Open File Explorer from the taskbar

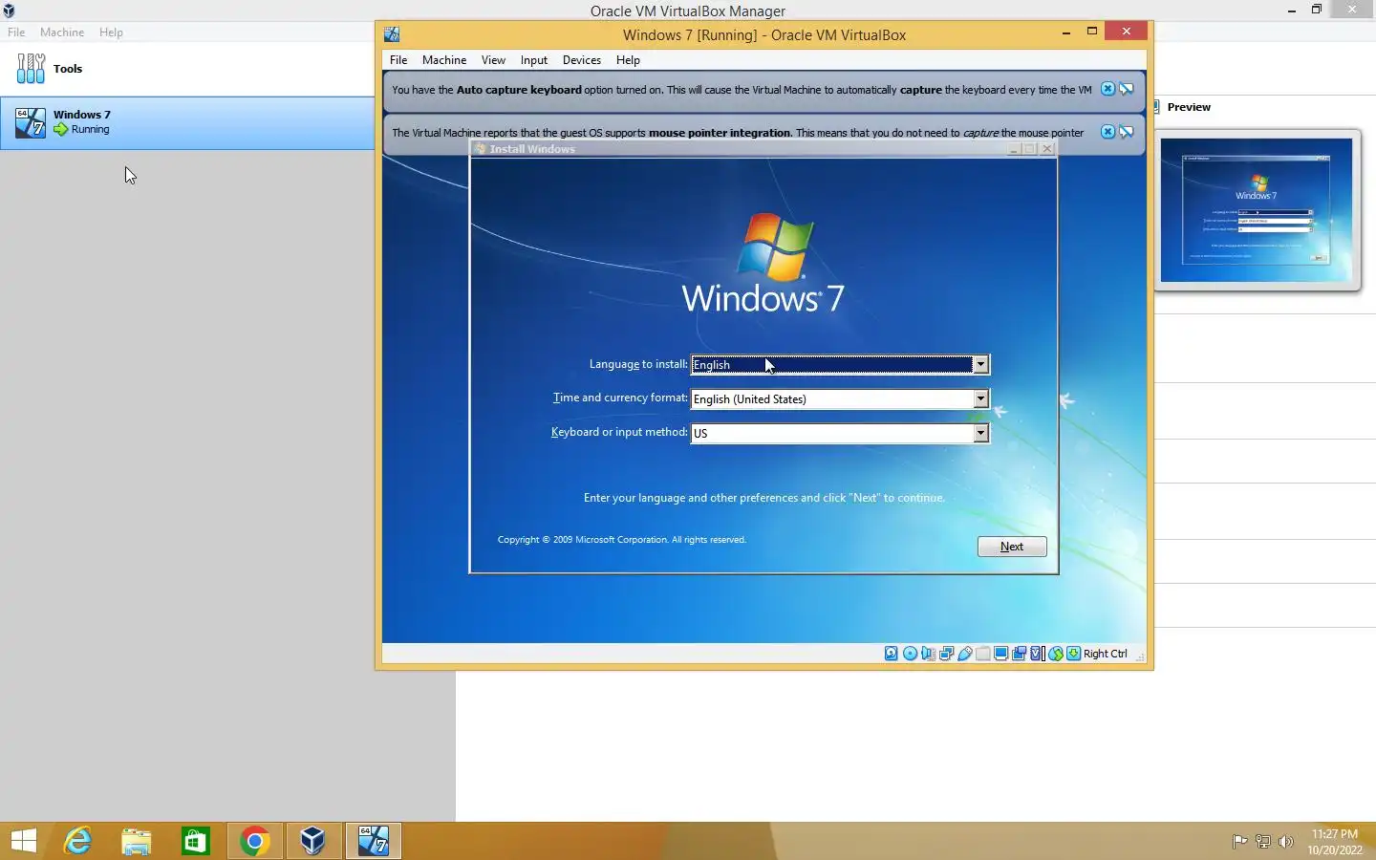(x=137, y=841)
